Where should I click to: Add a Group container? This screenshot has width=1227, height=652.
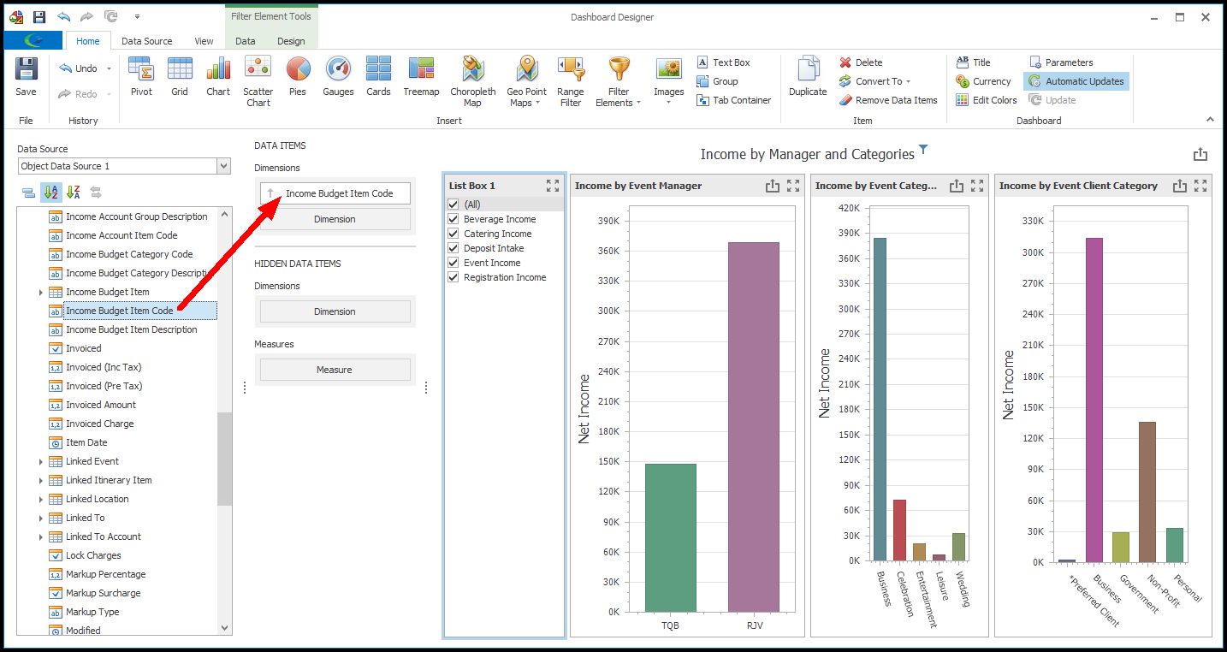click(x=717, y=81)
